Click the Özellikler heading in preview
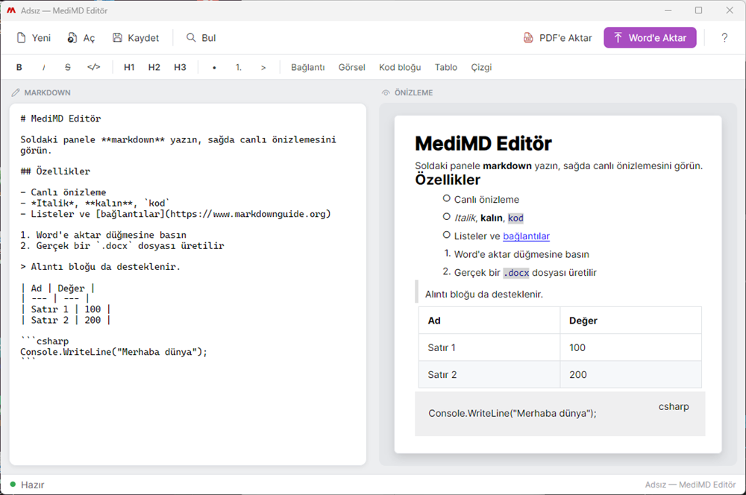Screen dimensions: 746x495 pos(448,180)
